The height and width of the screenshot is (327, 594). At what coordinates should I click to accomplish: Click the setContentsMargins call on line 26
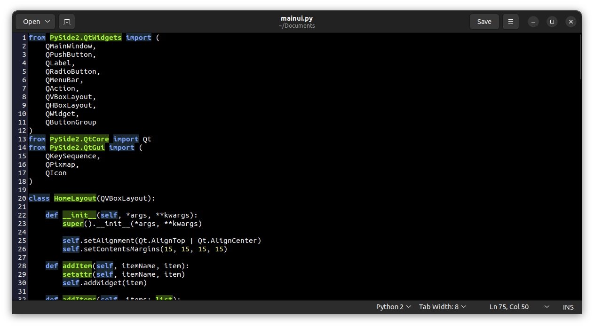coord(120,249)
